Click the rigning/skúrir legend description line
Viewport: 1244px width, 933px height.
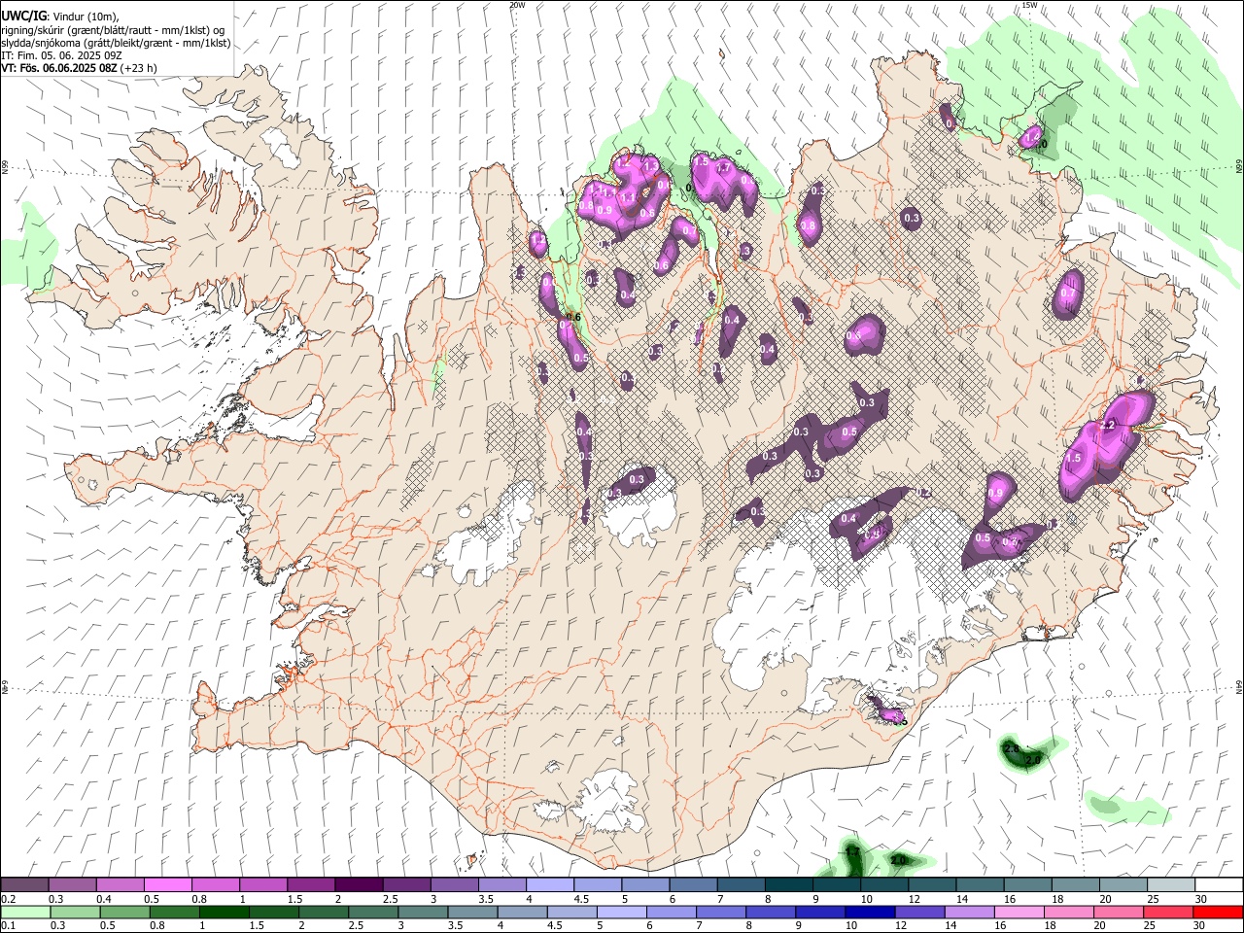[114, 29]
